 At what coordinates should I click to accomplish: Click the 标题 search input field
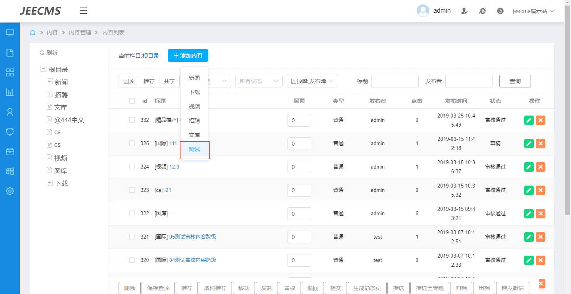[x=395, y=81]
